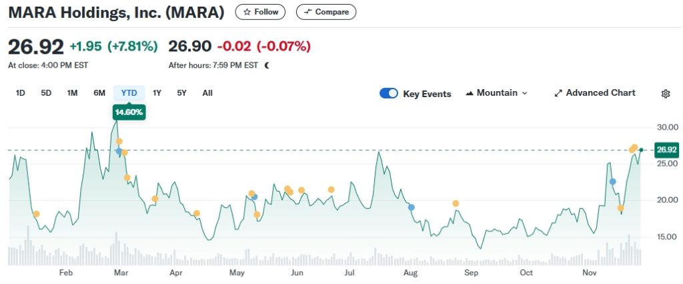
Task: Select the YTD time range
Action: (129, 93)
